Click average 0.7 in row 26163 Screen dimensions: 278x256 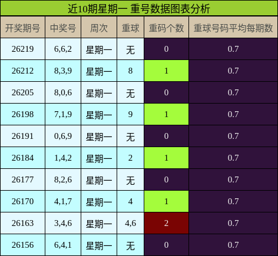click(x=233, y=223)
